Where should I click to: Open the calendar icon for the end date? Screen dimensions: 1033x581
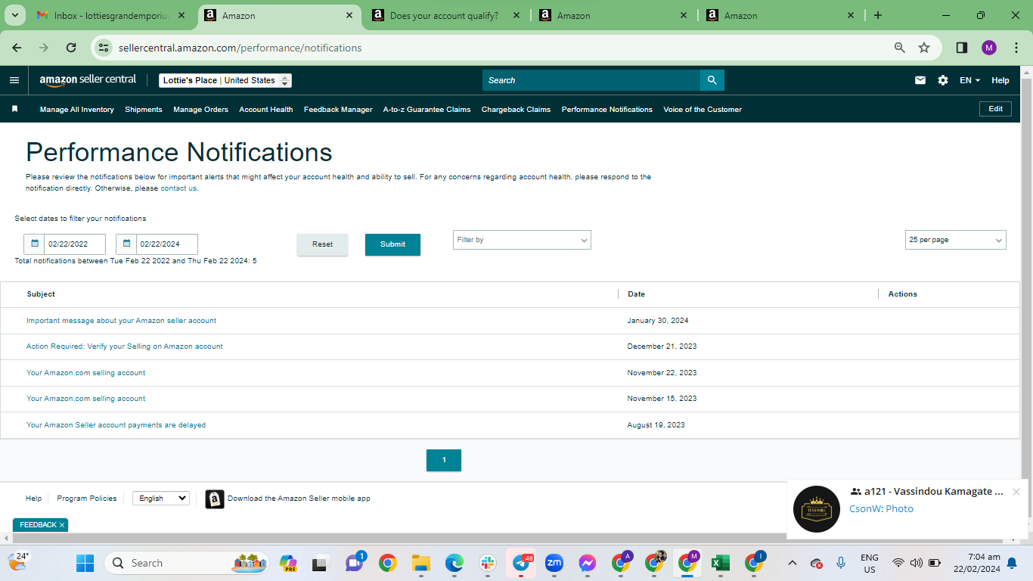[126, 244]
